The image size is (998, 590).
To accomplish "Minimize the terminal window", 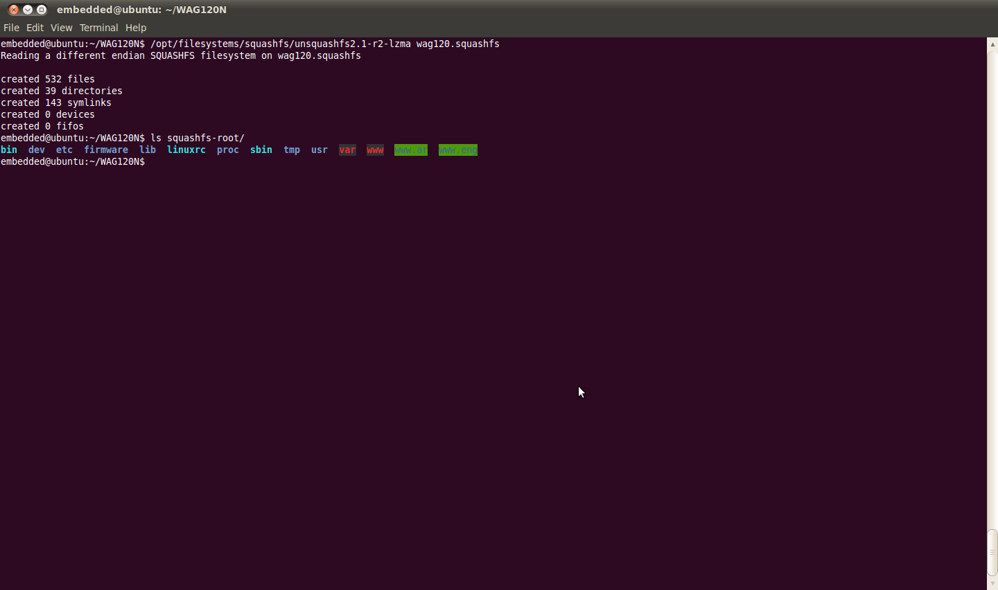I will coord(28,10).
